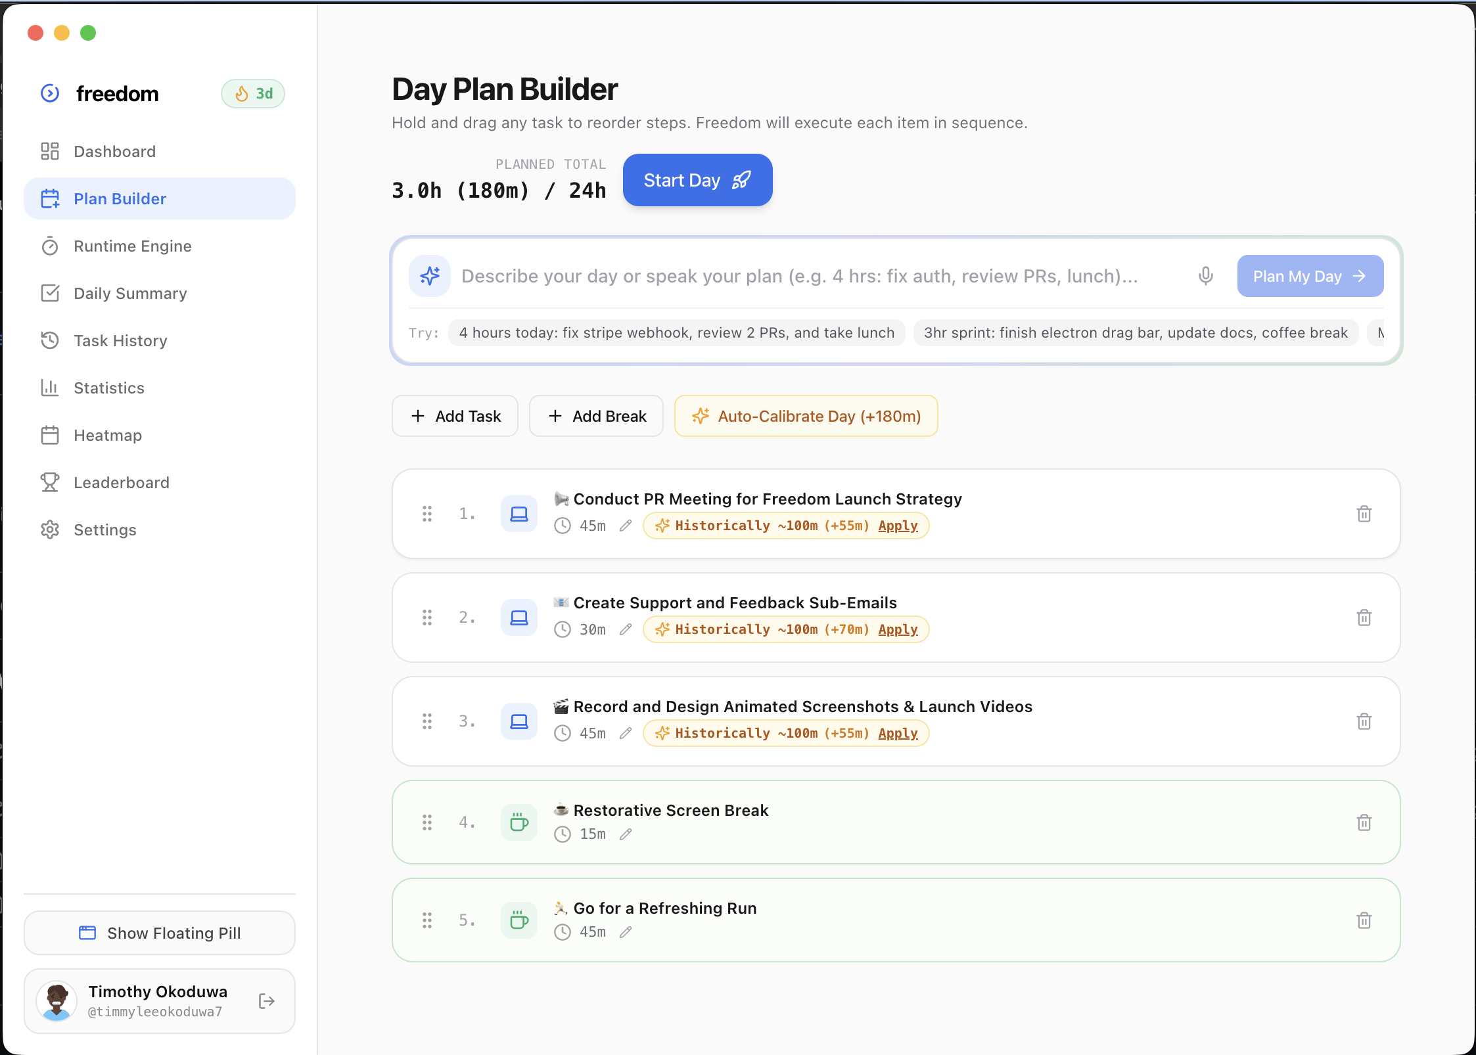The image size is (1476, 1055).
Task: Activate the microphone voice input
Action: point(1205,276)
